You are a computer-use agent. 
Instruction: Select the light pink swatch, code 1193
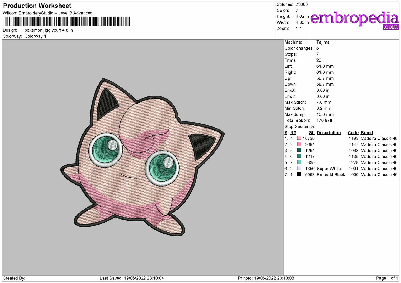[x=299, y=138]
